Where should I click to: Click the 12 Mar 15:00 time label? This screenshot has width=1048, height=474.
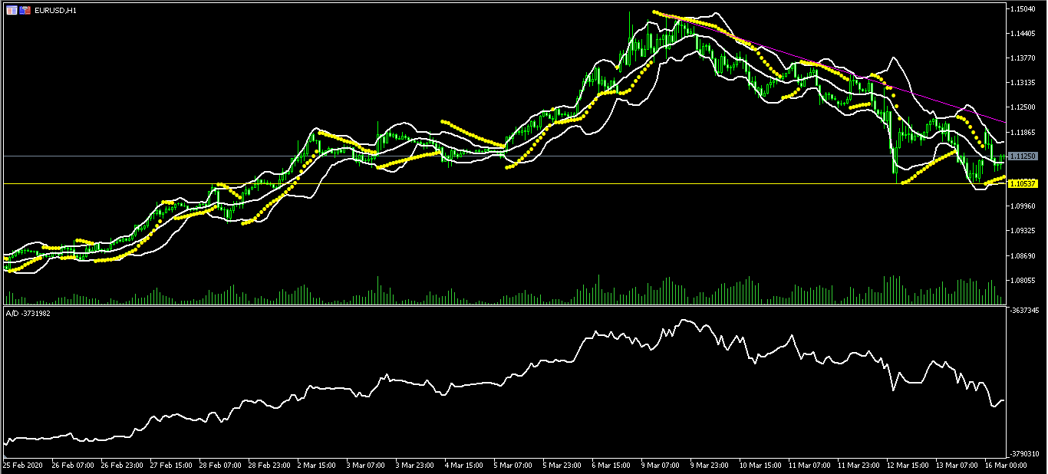tap(907, 465)
